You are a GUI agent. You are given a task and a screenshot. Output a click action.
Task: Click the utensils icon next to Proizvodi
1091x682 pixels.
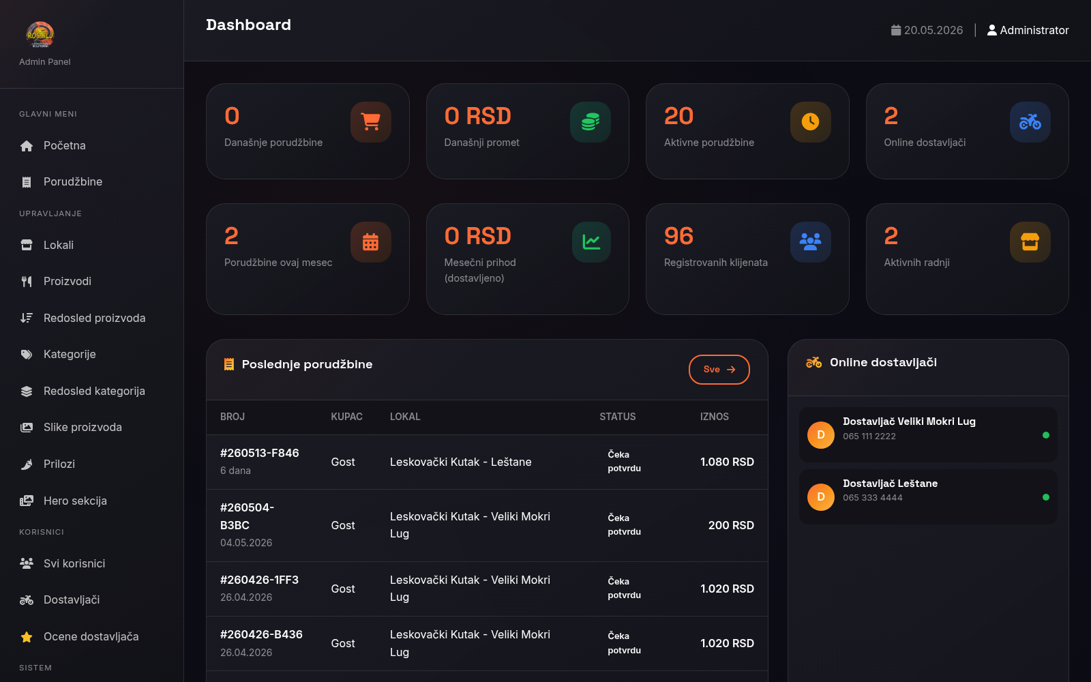(27, 282)
